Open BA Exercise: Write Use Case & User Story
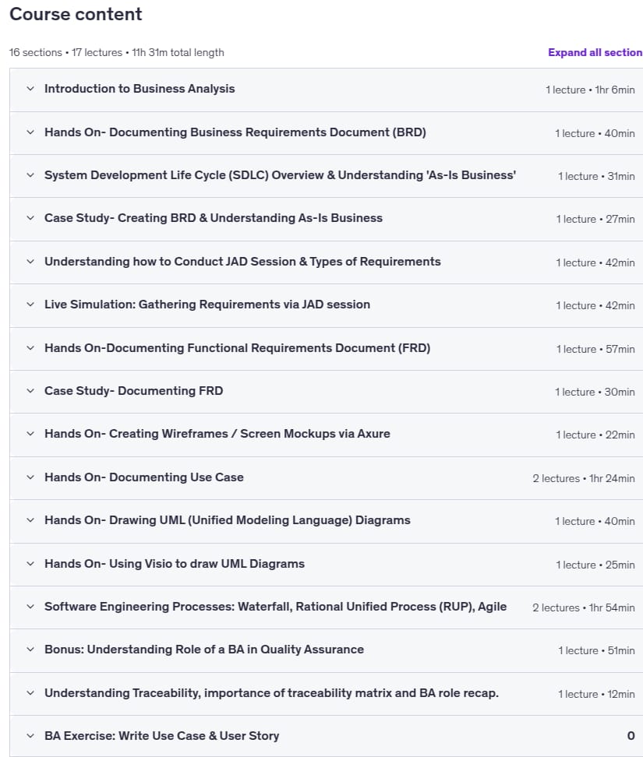Image resolution: width=643 pixels, height=757 pixels. (x=162, y=736)
